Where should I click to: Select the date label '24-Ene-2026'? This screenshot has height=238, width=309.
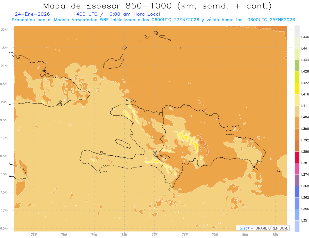tap(32, 14)
